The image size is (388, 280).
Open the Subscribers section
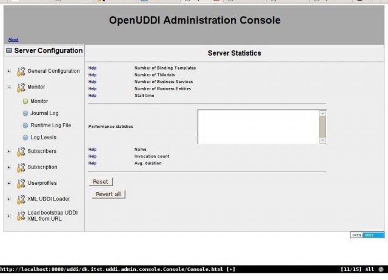[42, 151]
